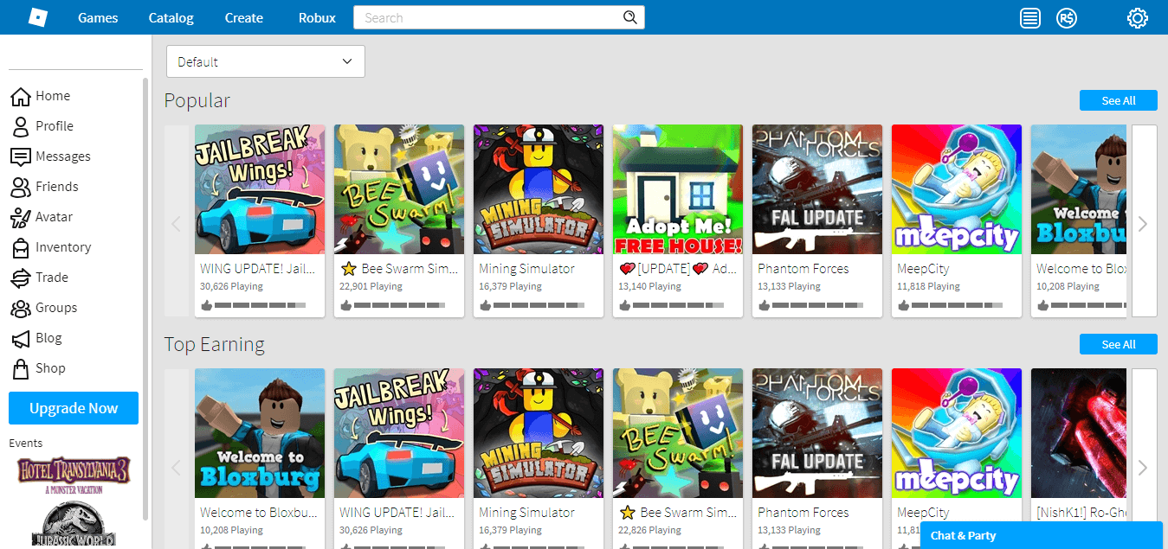Click the Upgrade Now button
The width and height of the screenshot is (1168, 549).
pos(74,408)
